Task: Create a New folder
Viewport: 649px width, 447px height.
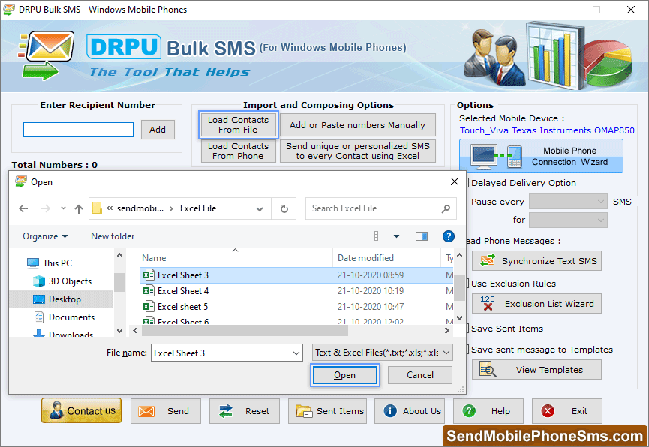Action: tap(113, 236)
